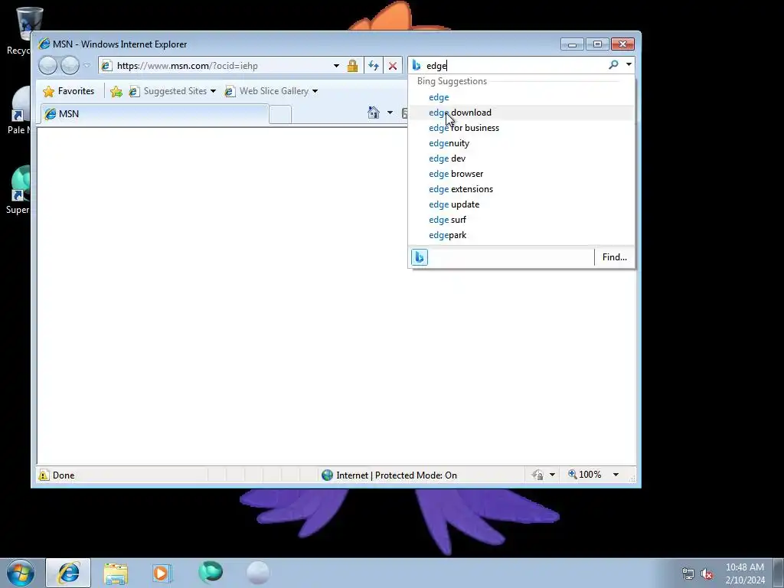Image resolution: width=784 pixels, height=588 pixels.
Task: Expand the Suggested Sites dropdown arrow
Action: (213, 91)
